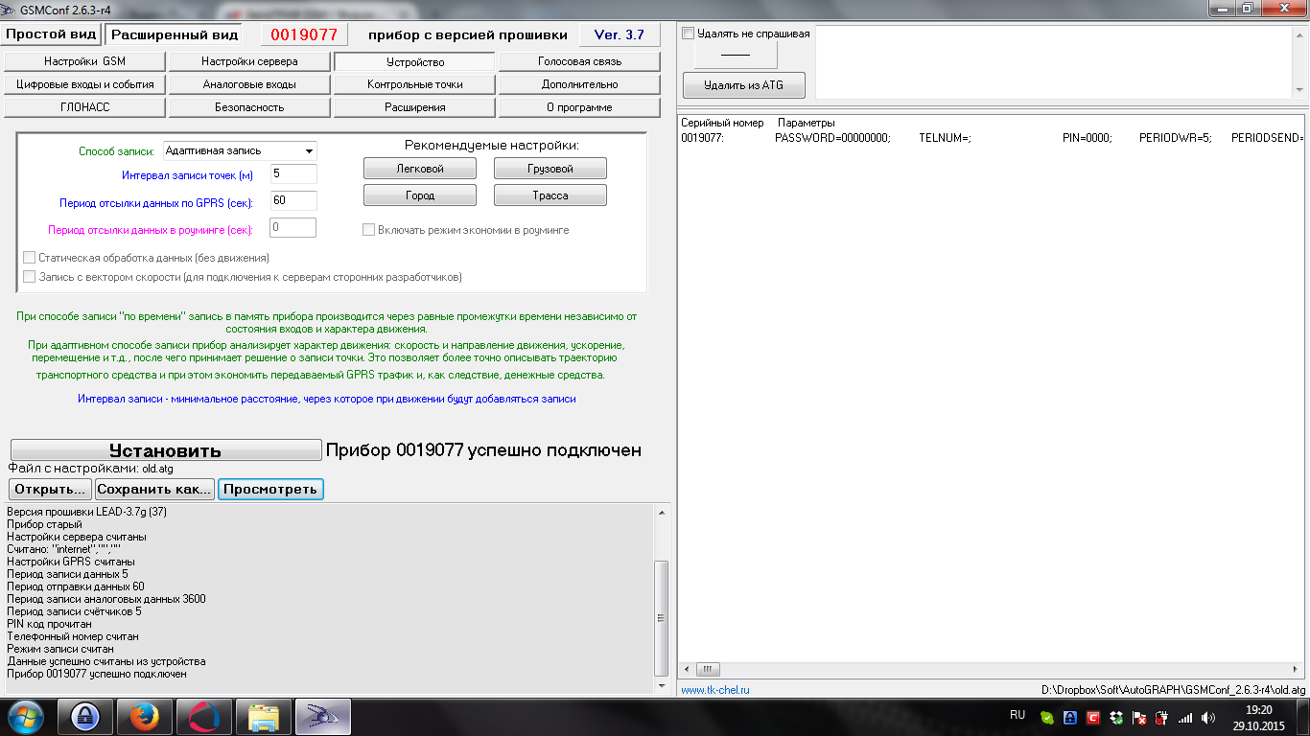Click the Dropbox tray icon
Image resolution: width=1310 pixels, height=736 pixels.
1115,717
